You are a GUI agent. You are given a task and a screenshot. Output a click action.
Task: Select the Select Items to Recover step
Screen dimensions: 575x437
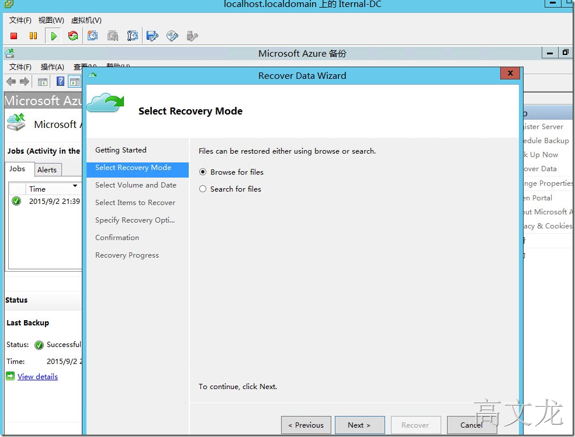(136, 203)
